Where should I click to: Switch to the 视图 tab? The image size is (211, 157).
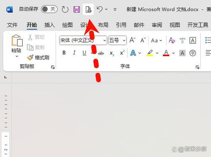click(x=175, y=25)
